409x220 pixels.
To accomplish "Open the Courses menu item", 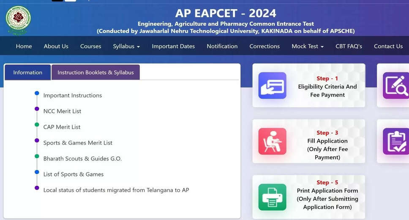I will [90, 46].
